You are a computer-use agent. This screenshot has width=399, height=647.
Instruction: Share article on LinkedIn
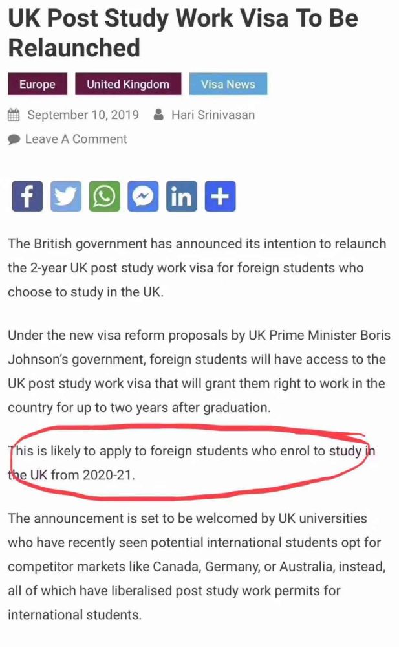tap(182, 196)
